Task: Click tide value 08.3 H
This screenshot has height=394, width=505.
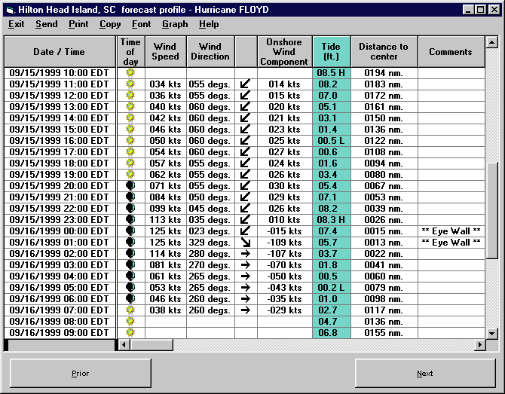Action: [x=332, y=219]
